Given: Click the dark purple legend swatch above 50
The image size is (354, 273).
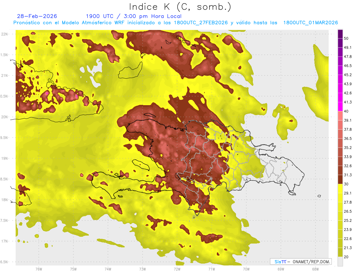Looking at the screenshot, I should click(x=340, y=34).
